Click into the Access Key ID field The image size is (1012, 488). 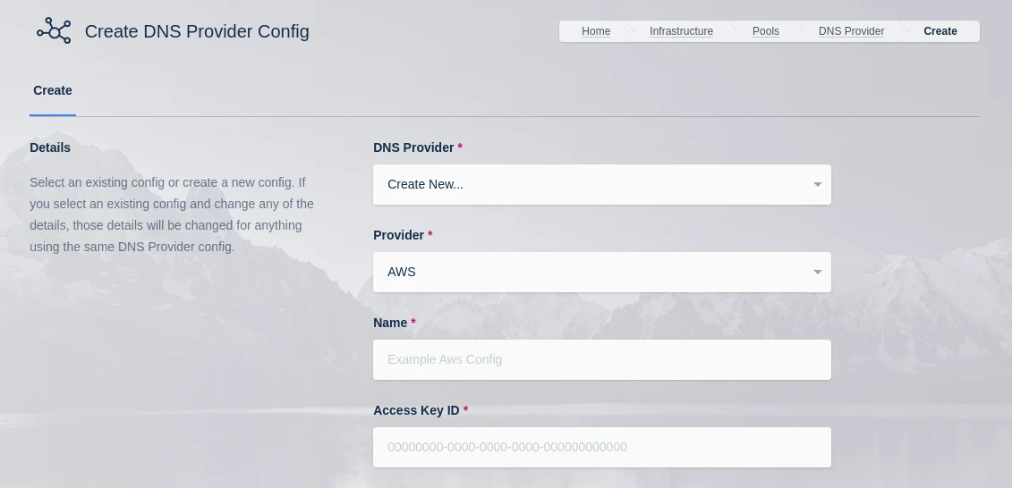click(601, 448)
